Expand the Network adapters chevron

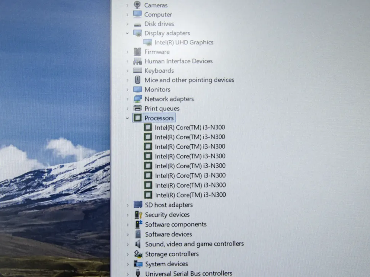click(128, 99)
